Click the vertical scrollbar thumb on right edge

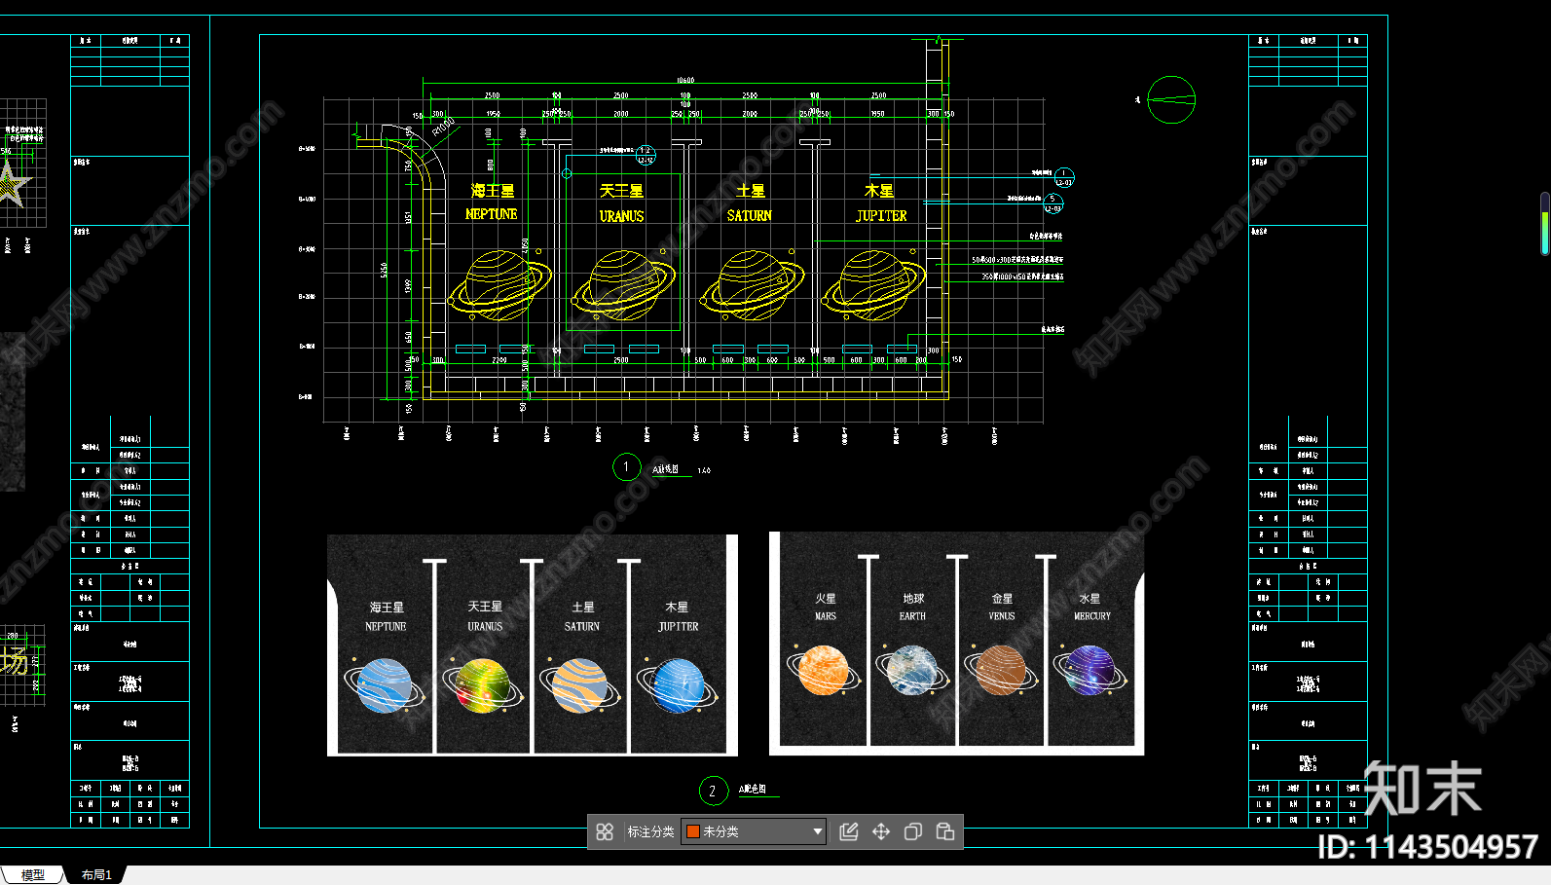click(1545, 224)
